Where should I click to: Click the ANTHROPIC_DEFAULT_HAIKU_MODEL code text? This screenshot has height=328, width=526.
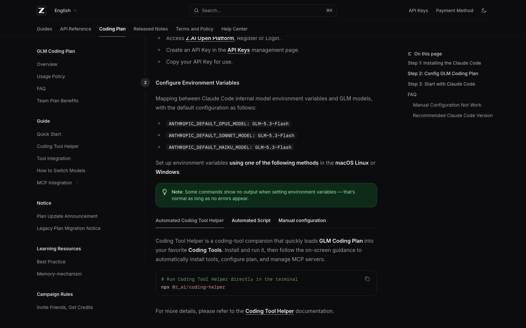230,147
